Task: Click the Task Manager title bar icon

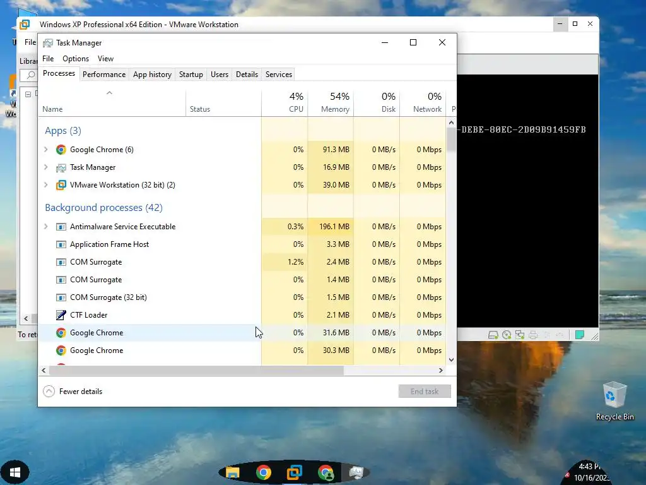Action: pyautogui.click(x=48, y=43)
